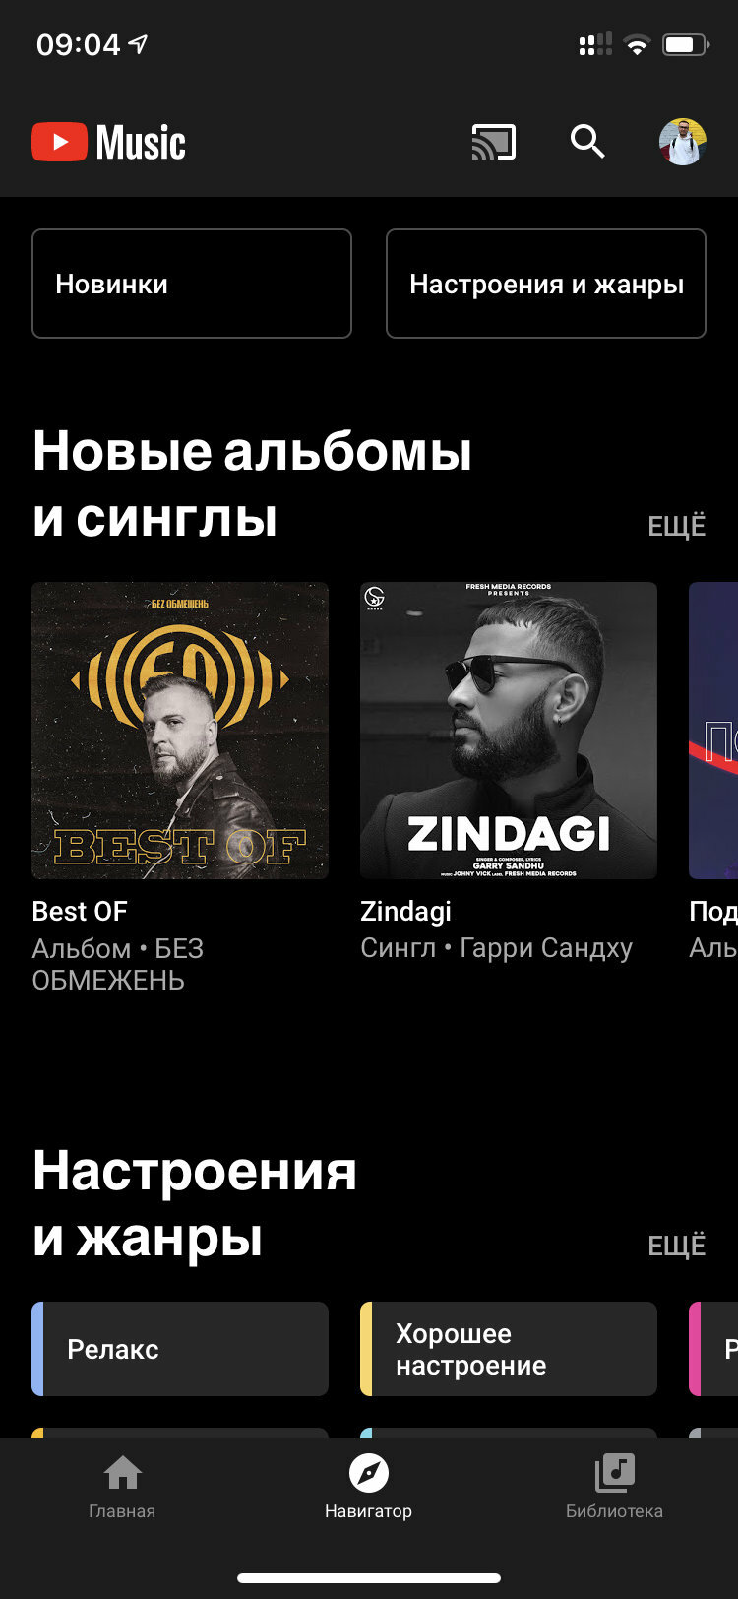738x1599 pixels.
Task: Open the Best OF album cover
Action: click(180, 731)
